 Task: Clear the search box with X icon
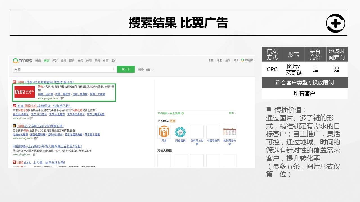pos(114,69)
